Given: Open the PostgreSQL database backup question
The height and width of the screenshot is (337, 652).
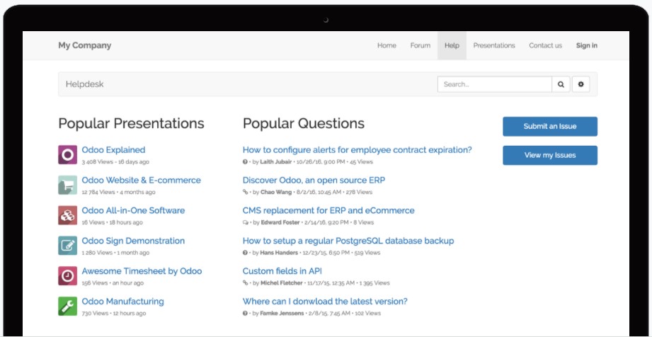Looking at the screenshot, I should pos(348,241).
